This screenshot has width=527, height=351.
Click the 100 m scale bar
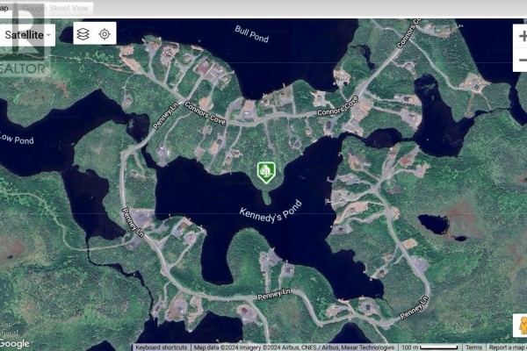430,347
